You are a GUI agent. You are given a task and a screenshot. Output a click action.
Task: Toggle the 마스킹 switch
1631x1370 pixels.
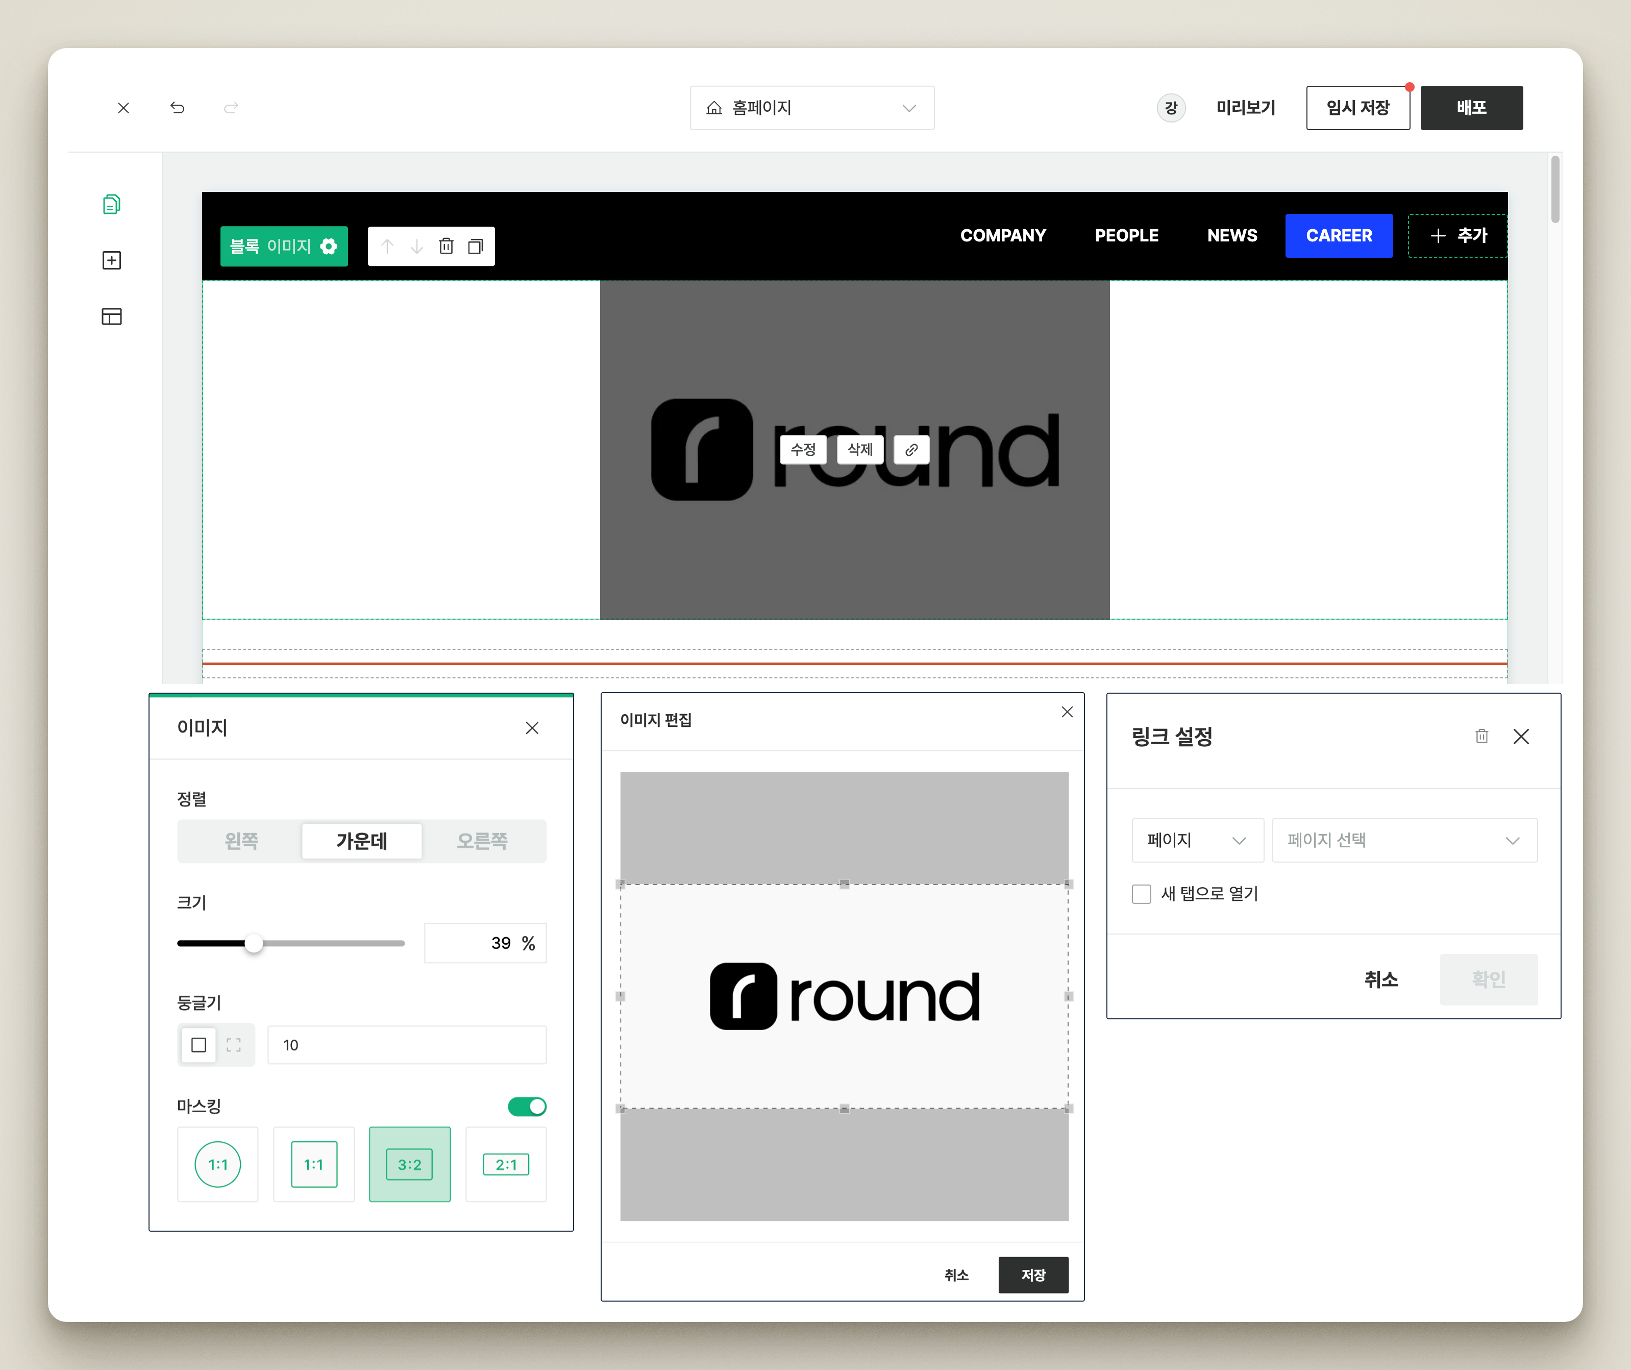coord(527,1106)
